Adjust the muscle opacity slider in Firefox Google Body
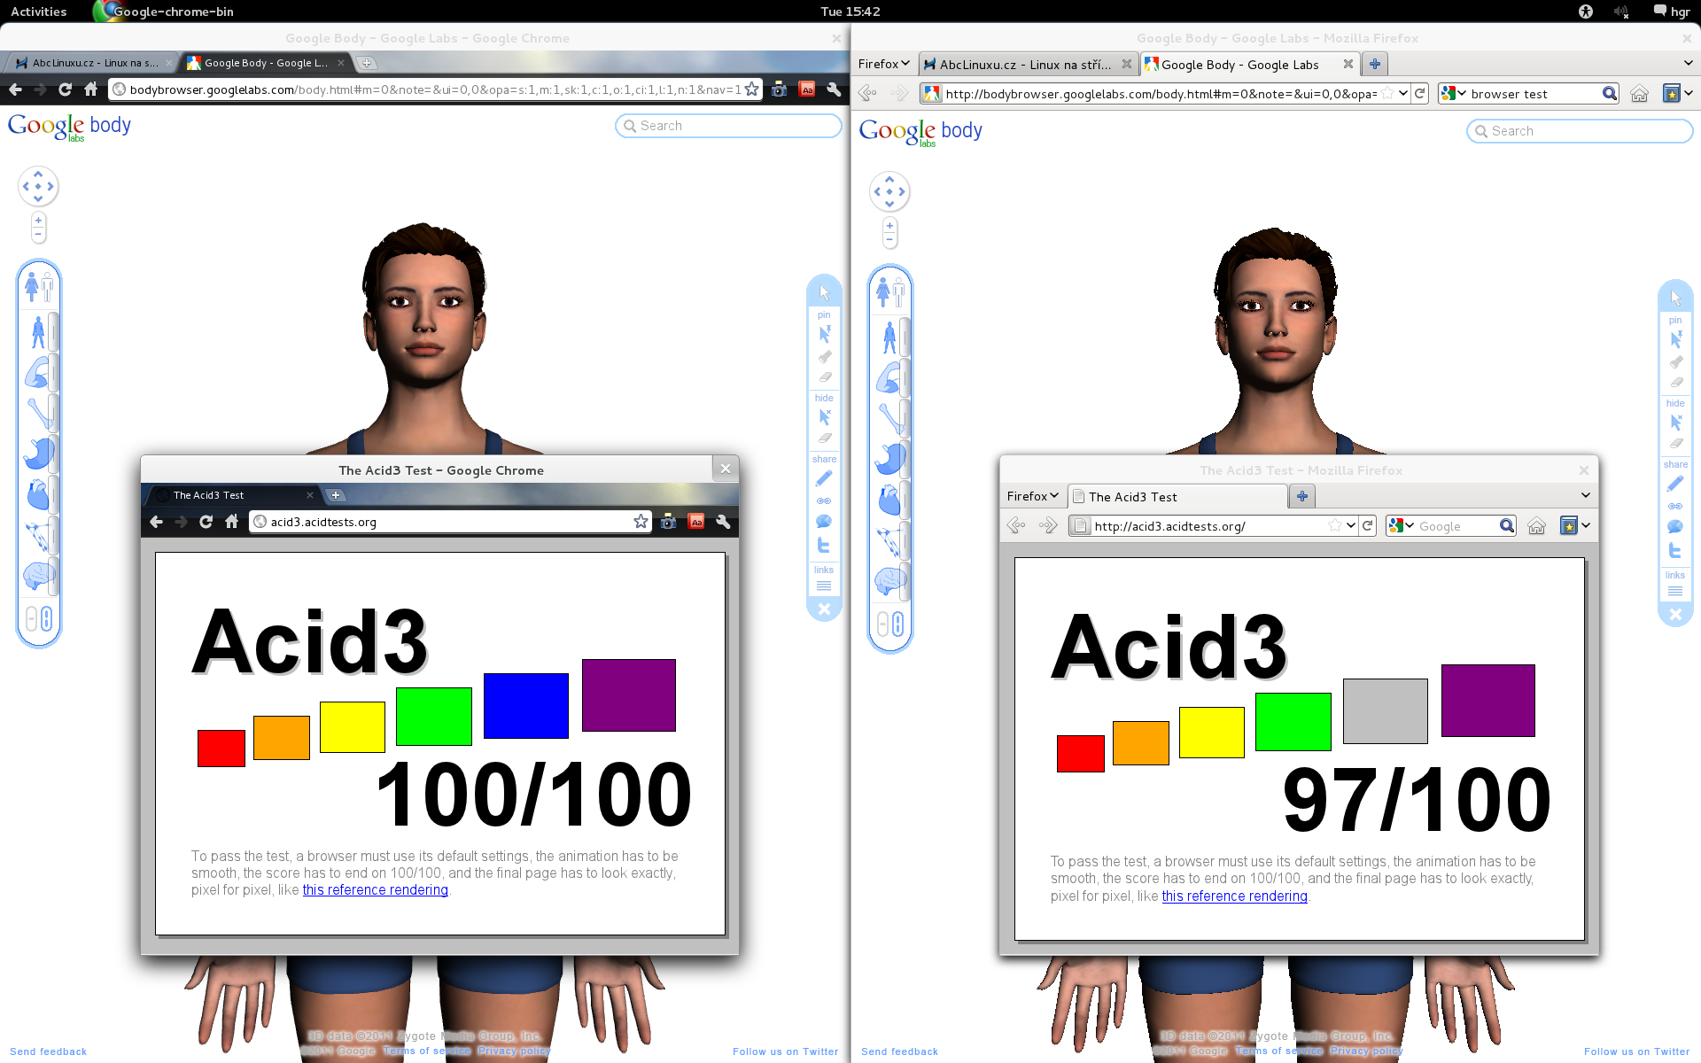 click(x=905, y=378)
